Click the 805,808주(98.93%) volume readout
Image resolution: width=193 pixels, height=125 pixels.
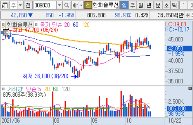tap(24, 95)
